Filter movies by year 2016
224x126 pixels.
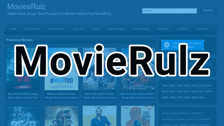(165, 92)
